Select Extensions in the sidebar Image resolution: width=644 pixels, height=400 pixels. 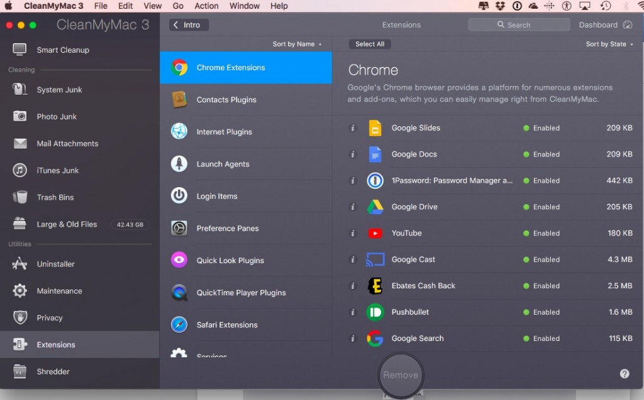coord(80,345)
